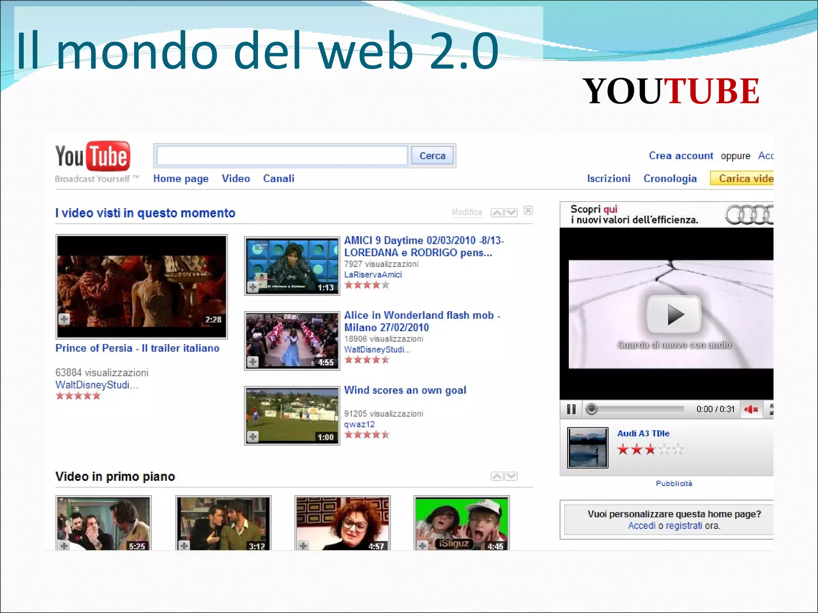Open the 4:57 featured video thumbnail
The width and height of the screenshot is (818, 613).
pos(342,523)
